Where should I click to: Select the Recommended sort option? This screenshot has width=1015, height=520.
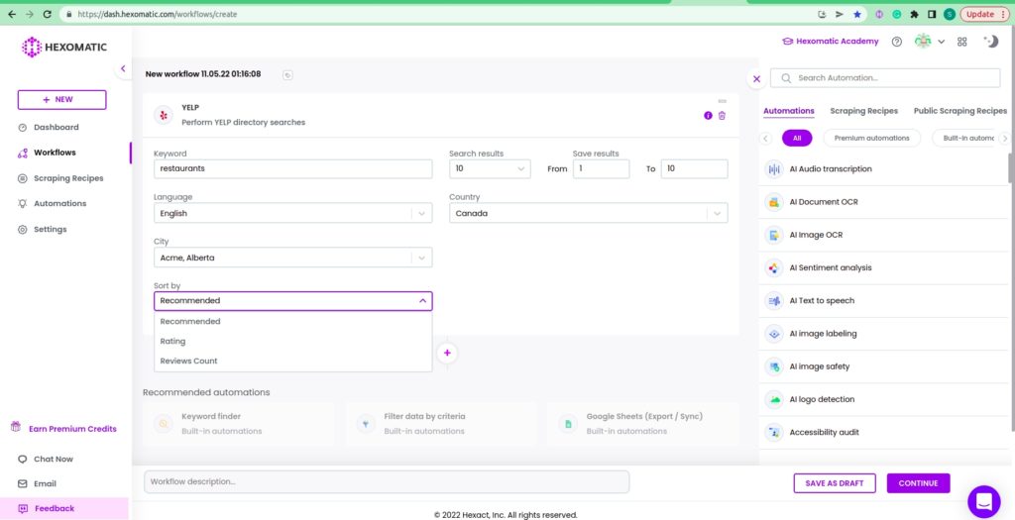coord(292,322)
